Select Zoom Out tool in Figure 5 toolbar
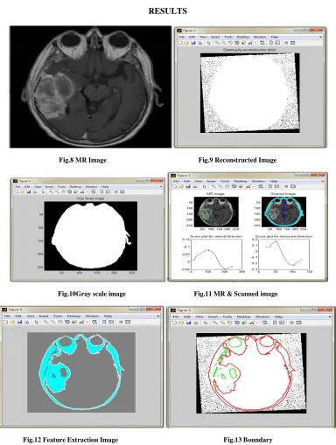This screenshot has width=336, height=445. tap(222, 323)
